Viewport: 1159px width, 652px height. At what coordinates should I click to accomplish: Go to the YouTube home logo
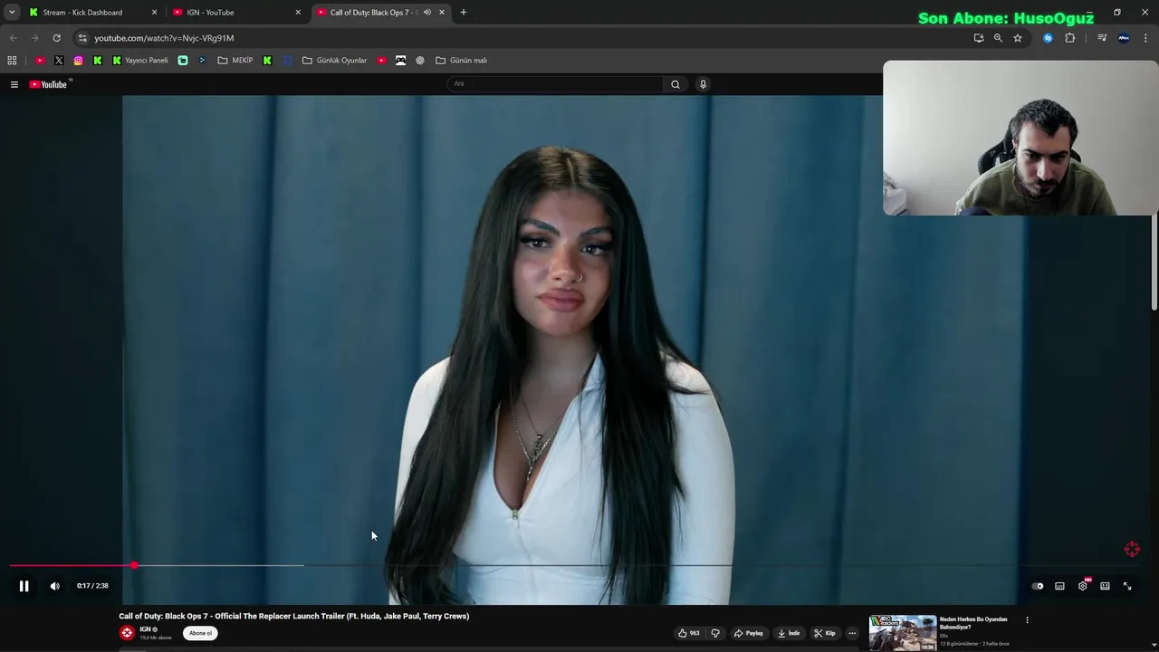click(x=50, y=84)
